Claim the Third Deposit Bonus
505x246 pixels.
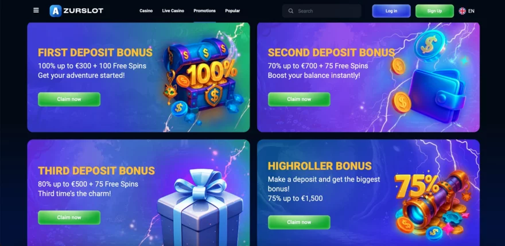point(69,217)
